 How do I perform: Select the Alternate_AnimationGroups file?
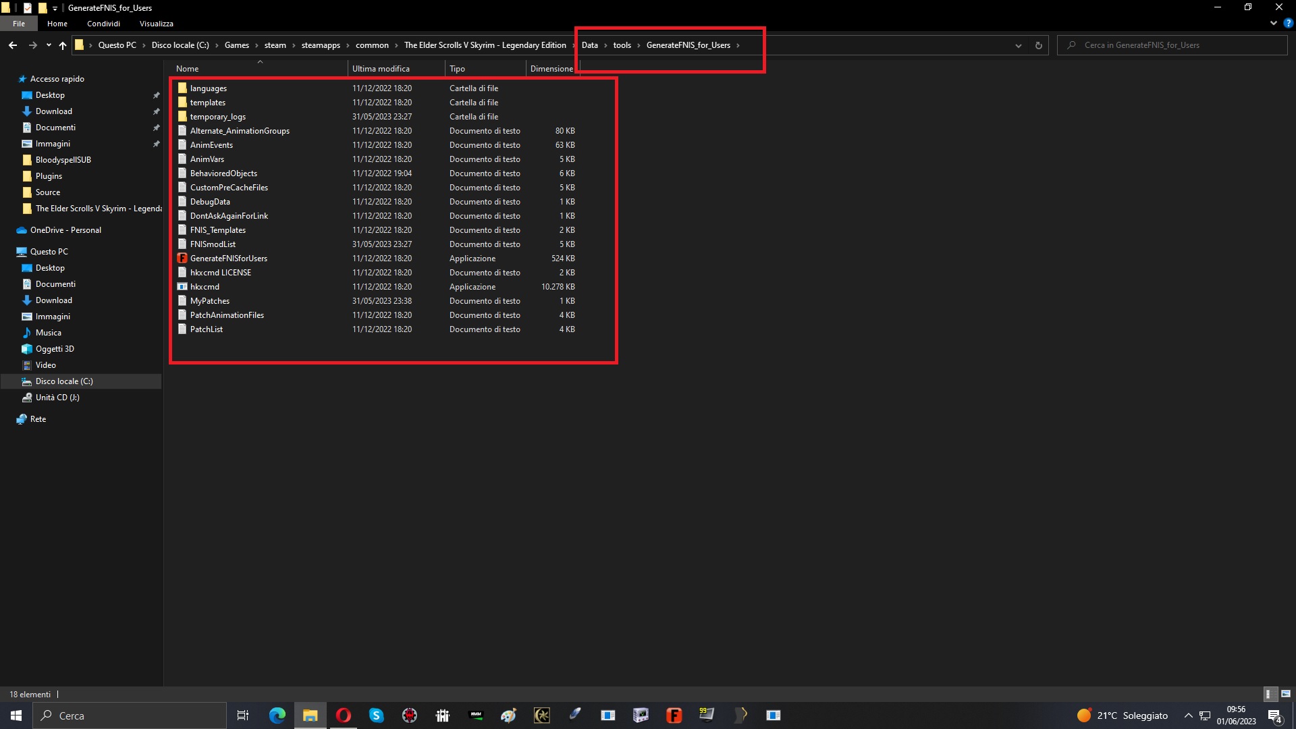[240, 131]
